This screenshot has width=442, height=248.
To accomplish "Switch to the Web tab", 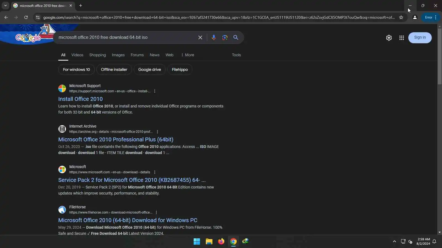I will (170, 55).
